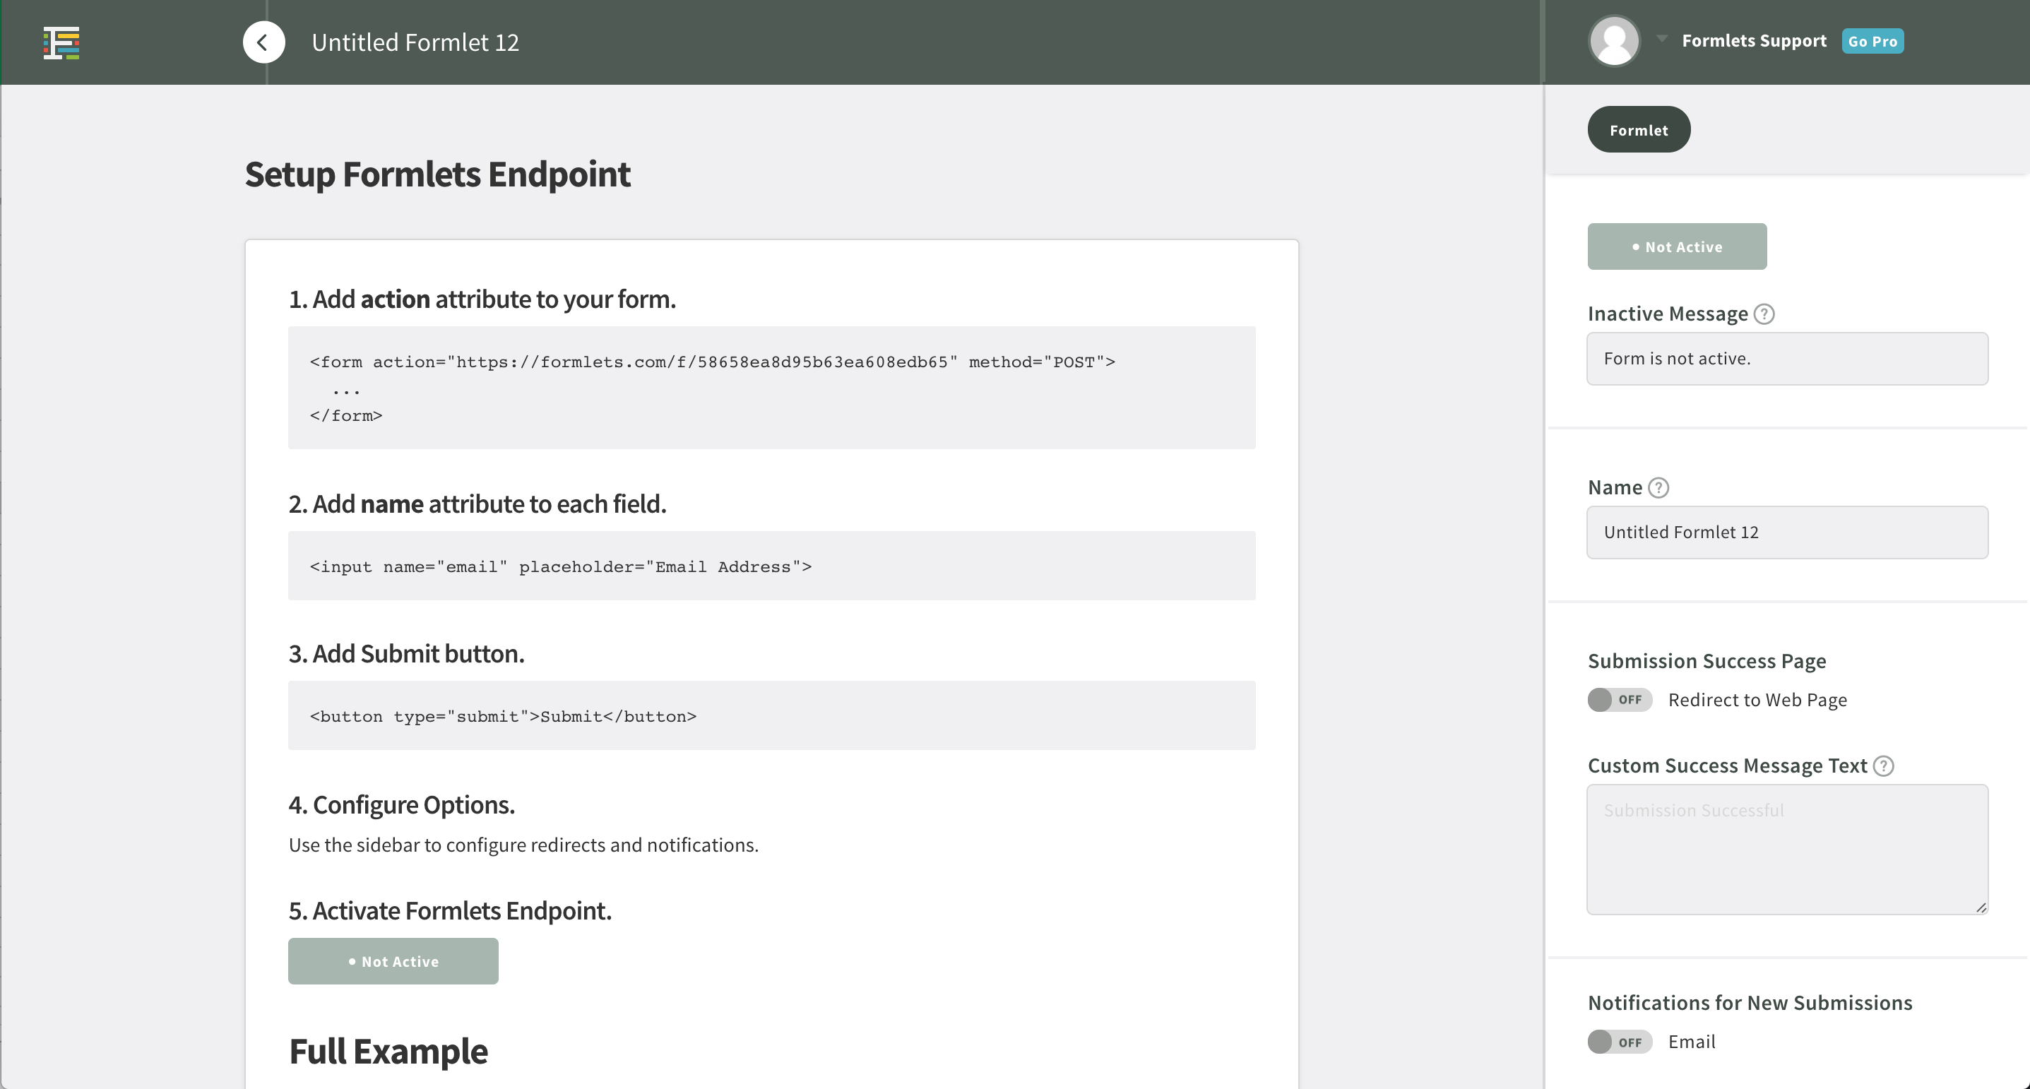Click Notifications for New Submissions label

(1750, 1002)
